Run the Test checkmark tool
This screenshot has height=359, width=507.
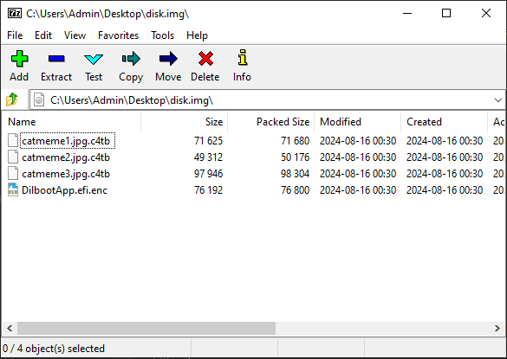click(94, 59)
